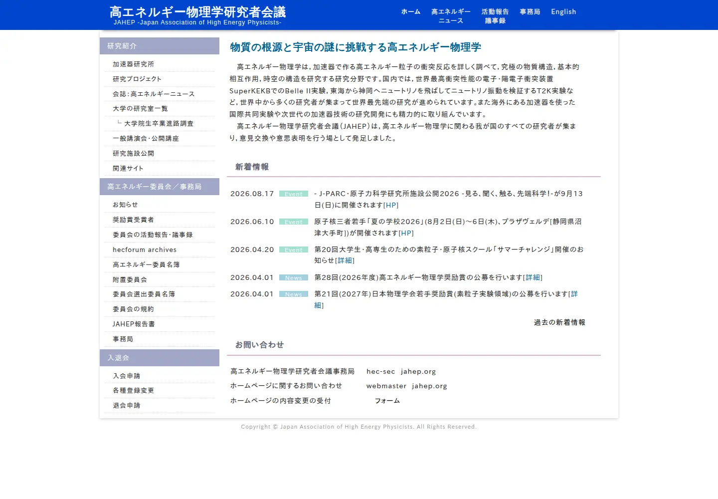Open お知らせ in the sidebar
Viewport: 718px width, 499px height.
coord(125,205)
